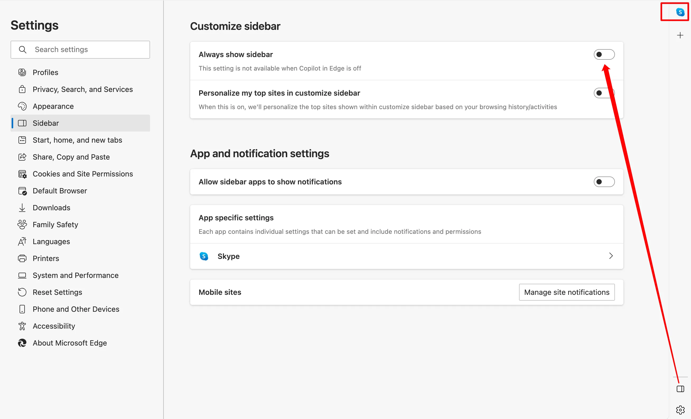Viewport: 691px width, 419px height.
Task: Open About Microsoft Edge
Action: pyautogui.click(x=69, y=343)
